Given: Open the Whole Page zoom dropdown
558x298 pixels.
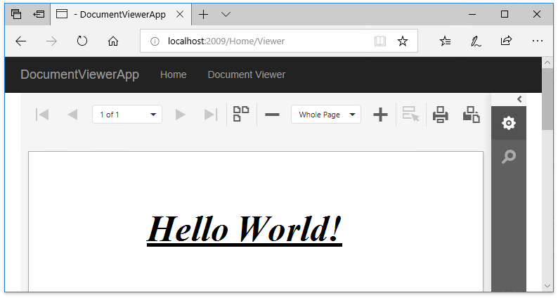Looking at the screenshot, I should click(x=352, y=115).
